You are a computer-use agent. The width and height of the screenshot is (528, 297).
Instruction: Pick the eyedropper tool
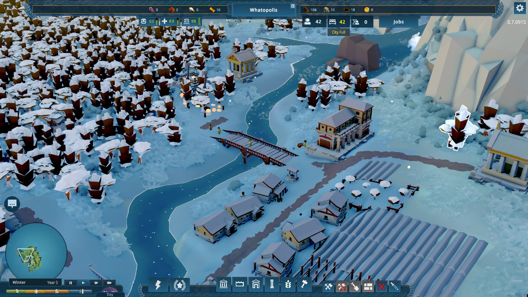(394, 286)
